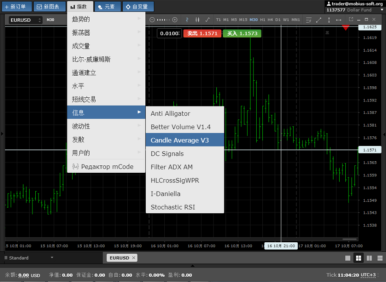Expand 用户的 indicator submenu
The width and height of the screenshot is (386, 282).
106,153
